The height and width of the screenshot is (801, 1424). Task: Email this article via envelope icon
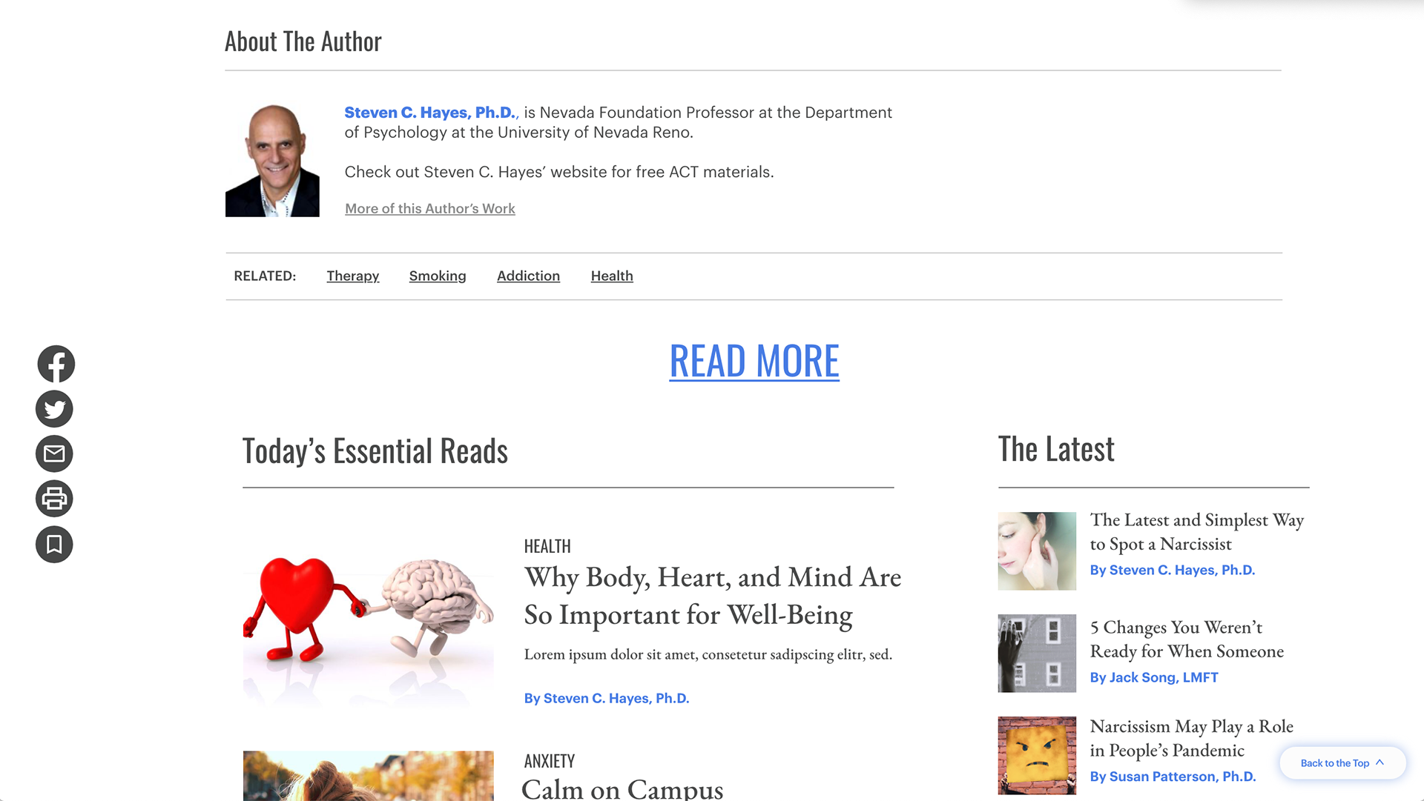click(54, 453)
